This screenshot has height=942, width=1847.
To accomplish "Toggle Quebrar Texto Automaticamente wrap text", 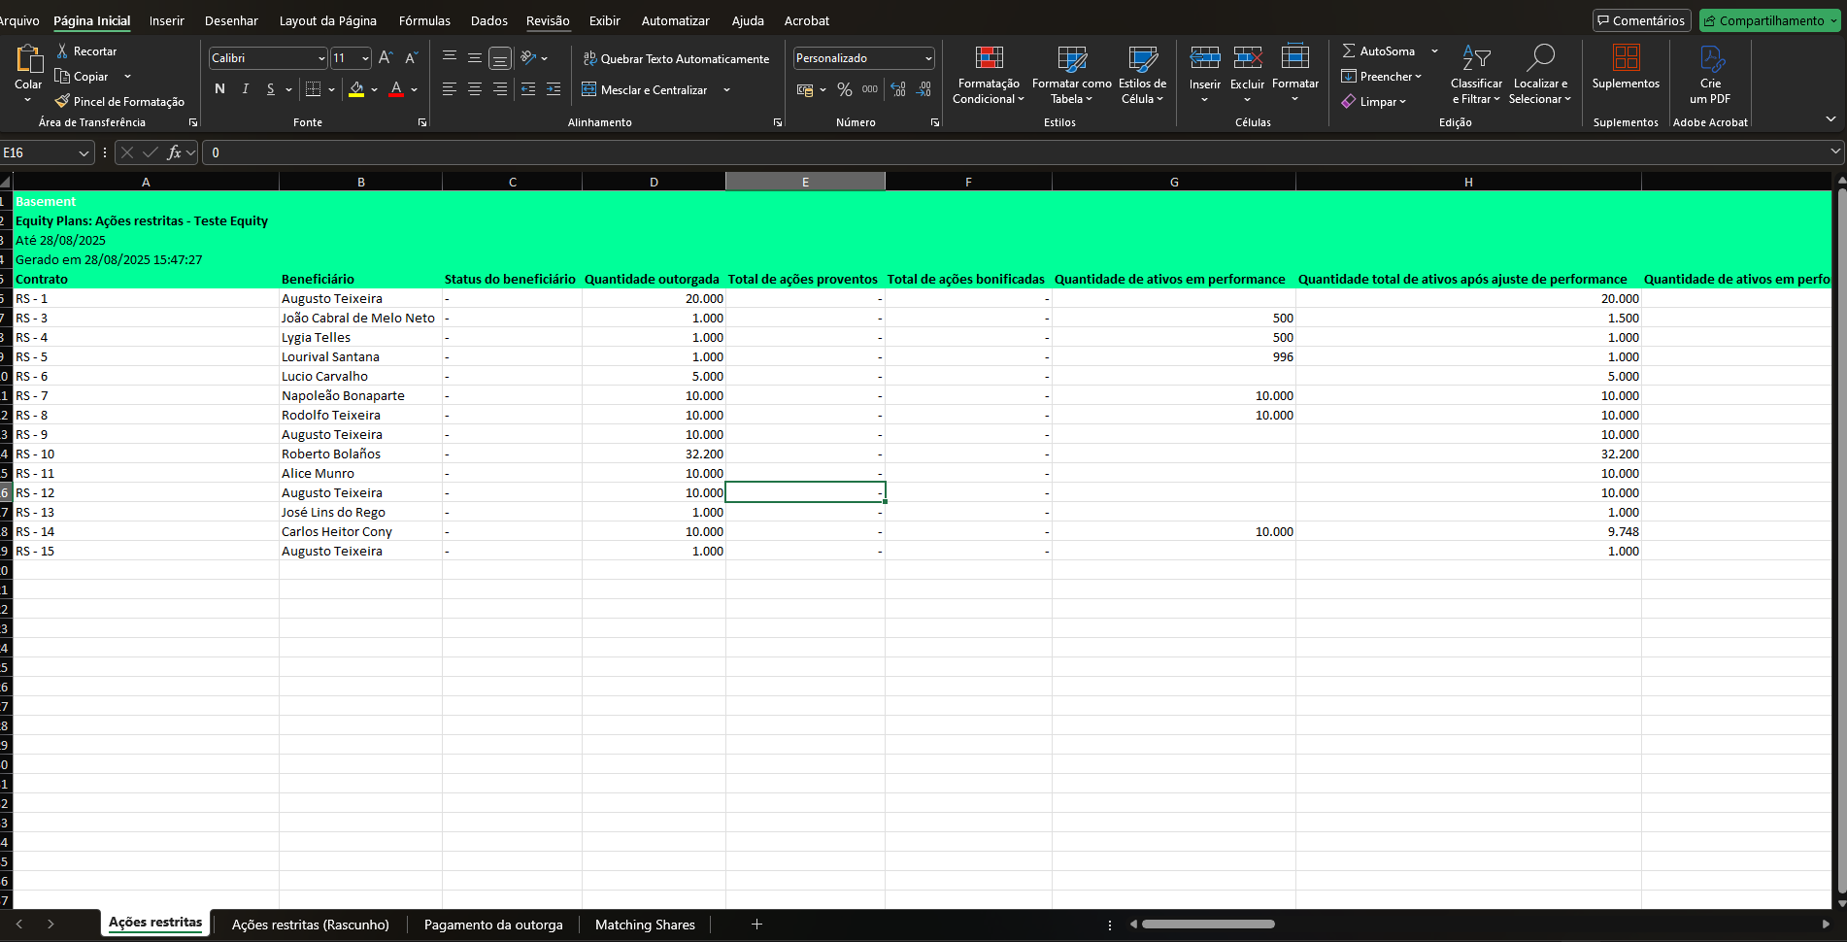I will 676,58.
